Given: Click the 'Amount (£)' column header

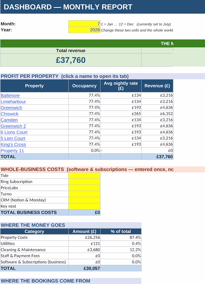Looking at the screenshot, I should coord(84,232).
